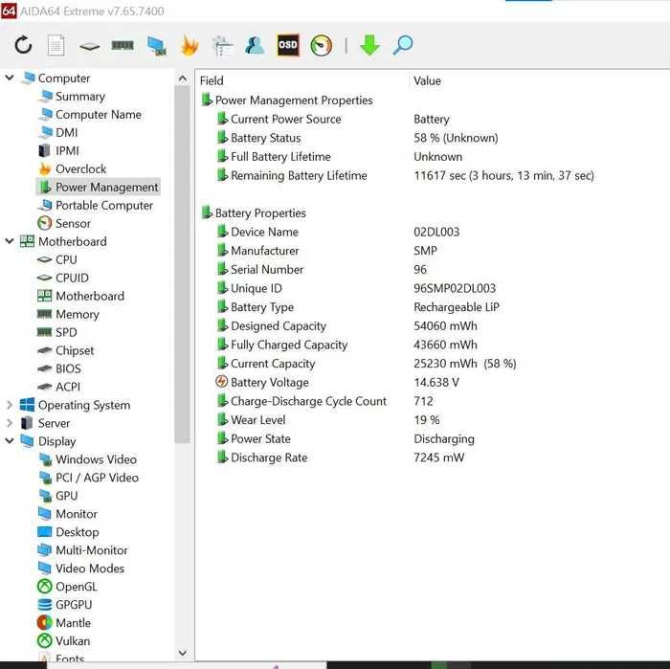
Task: Click the green download updates arrow
Action: pos(369,45)
